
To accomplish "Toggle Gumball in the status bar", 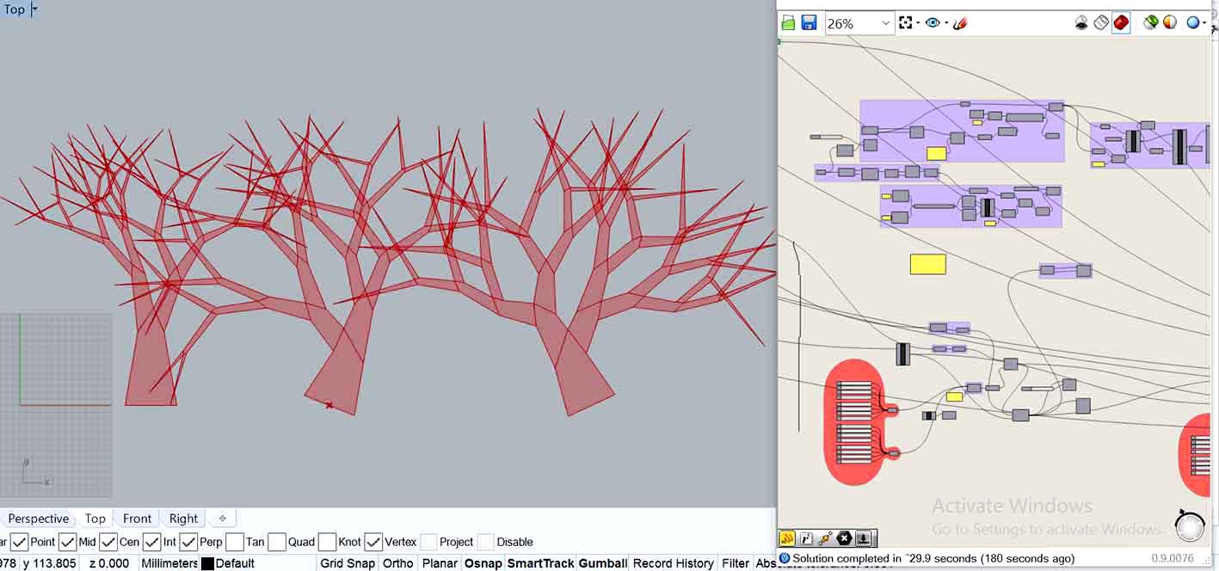I will 602,563.
